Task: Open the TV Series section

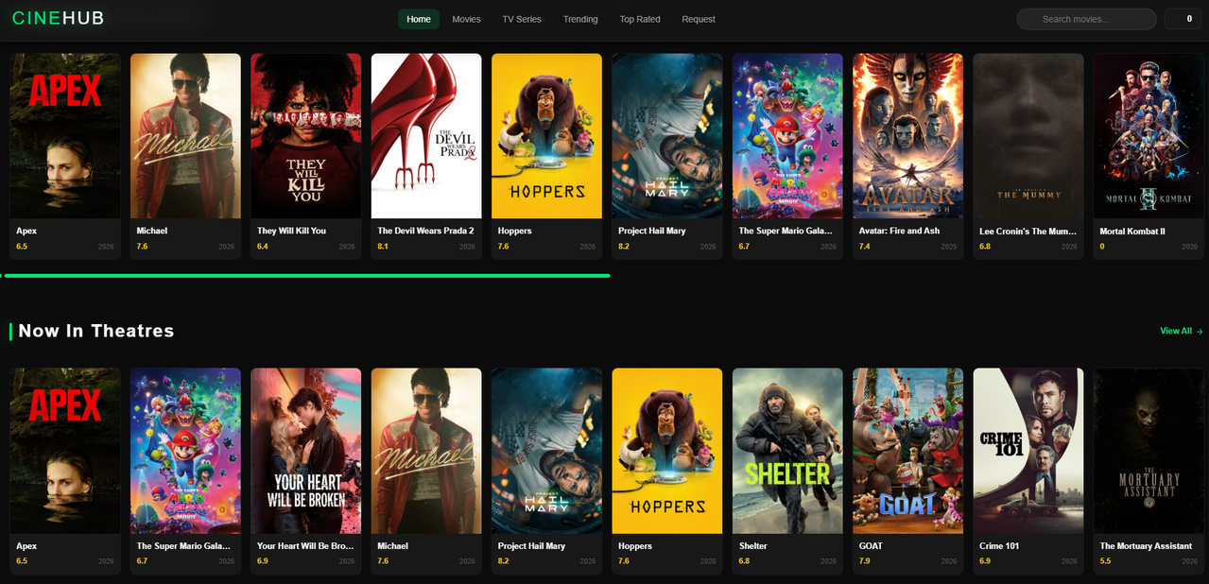Action: tap(522, 19)
